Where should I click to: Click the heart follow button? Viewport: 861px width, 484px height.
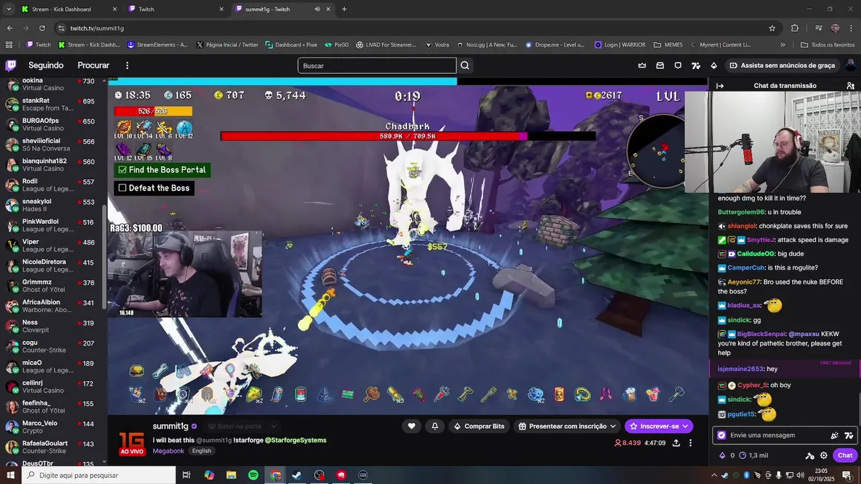click(x=412, y=426)
